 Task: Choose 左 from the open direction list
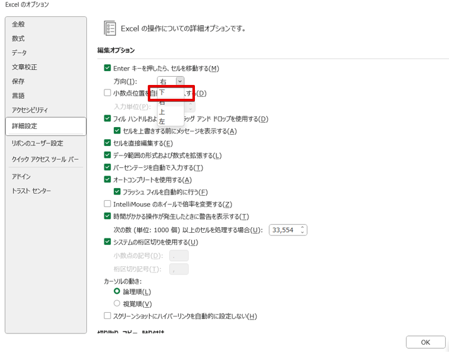[x=163, y=121]
